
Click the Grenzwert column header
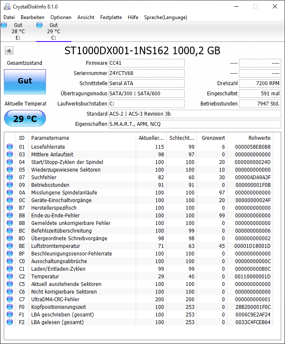coord(212,138)
